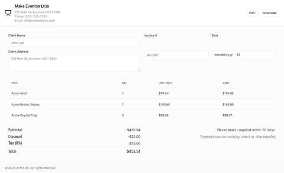Focus the Client Name input field
Screen dimensions: 284x173
coord(74,43)
